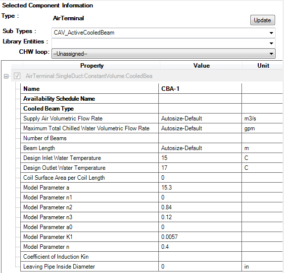Edit Design Inlet Water Temperature value 15
Viewport: 284px width, 273px height.
pyautogui.click(x=200, y=158)
